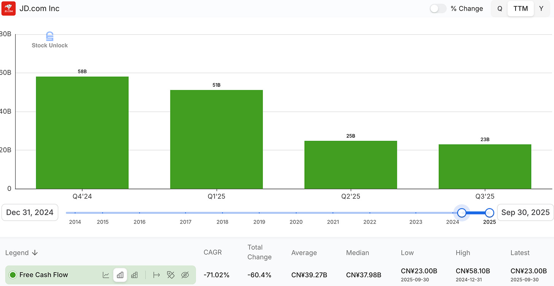Click the TTM period button
554x286 pixels.
[521, 8]
